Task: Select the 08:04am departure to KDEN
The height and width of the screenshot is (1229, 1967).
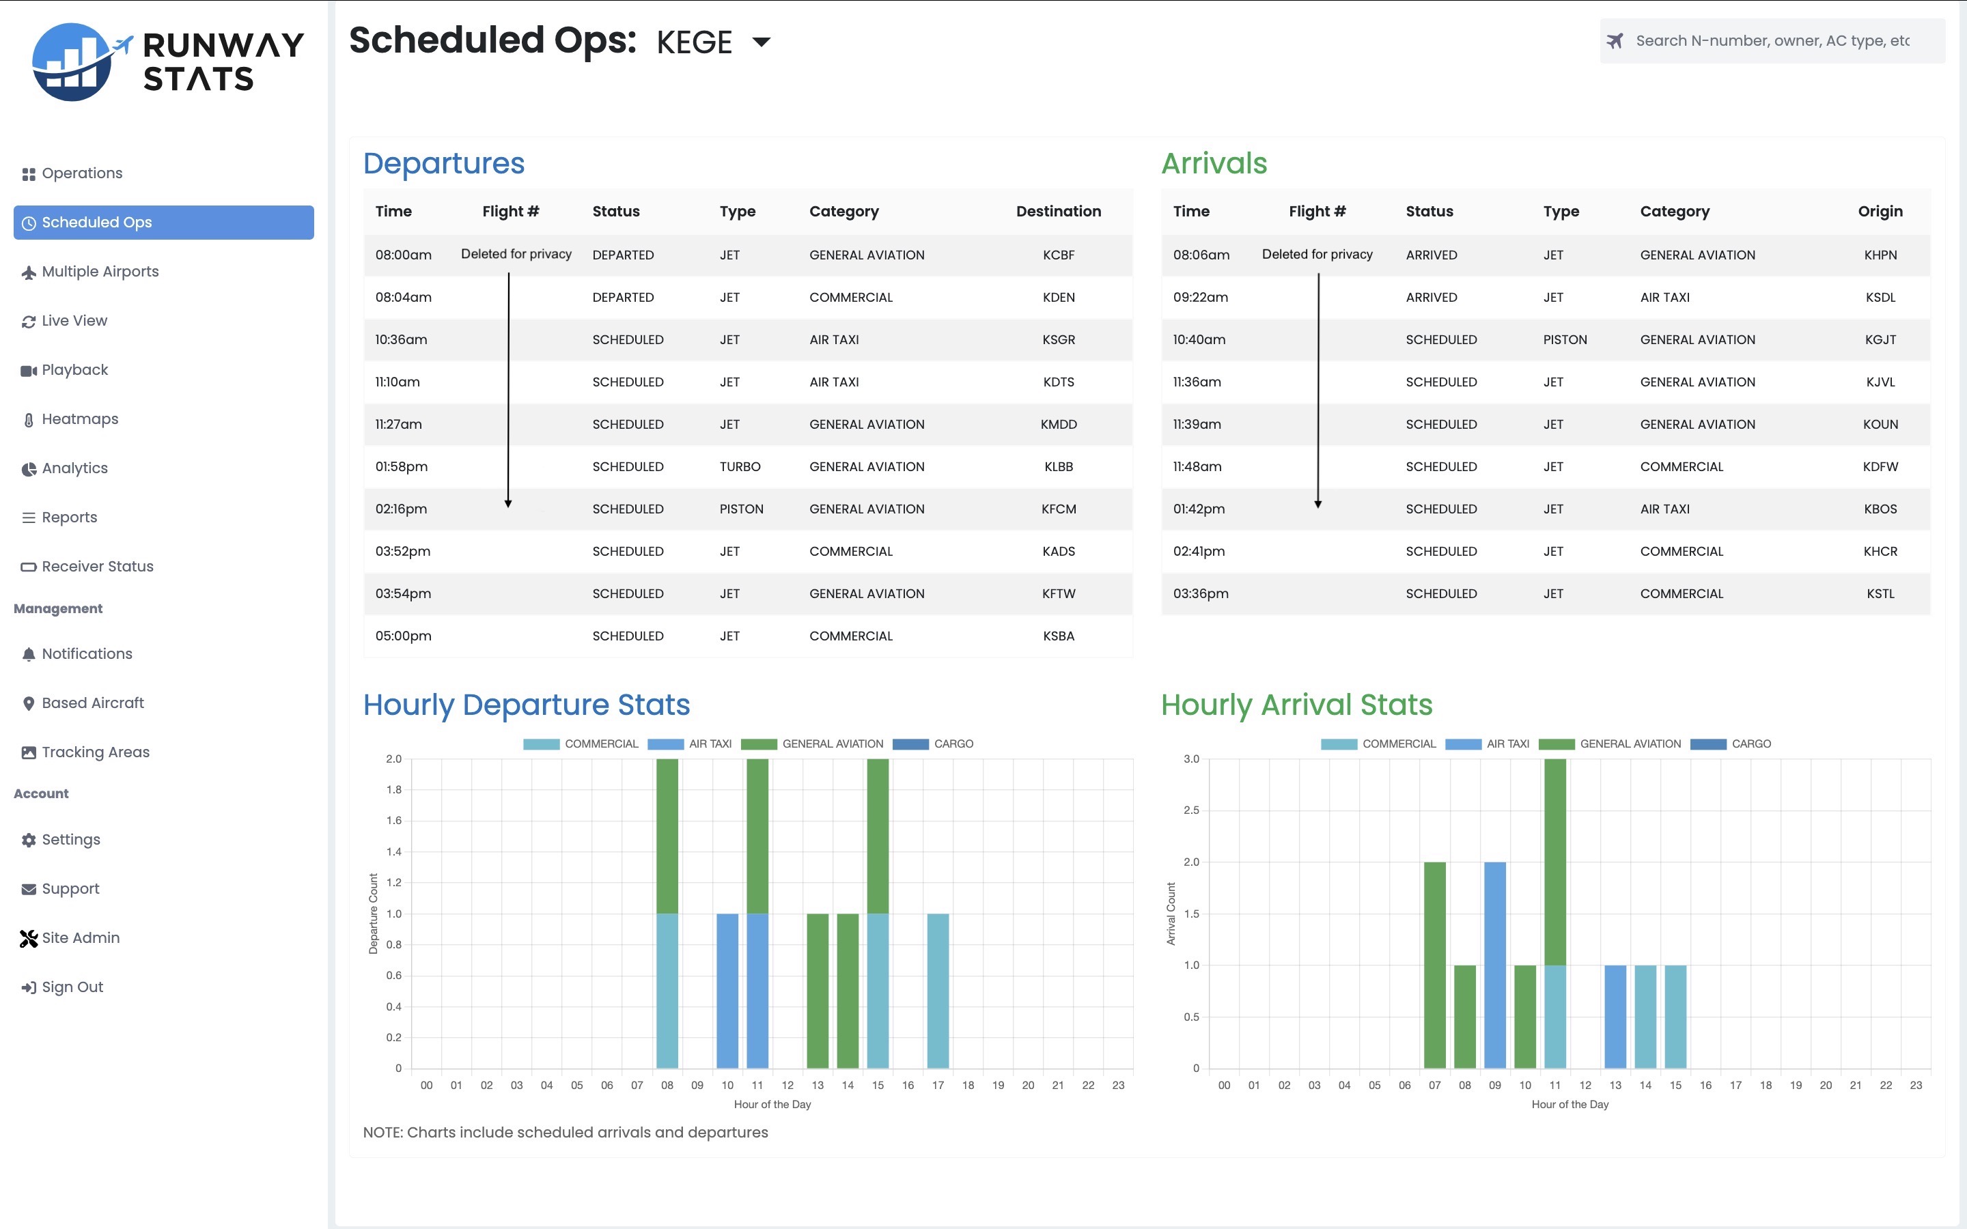Action: [748, 298]
